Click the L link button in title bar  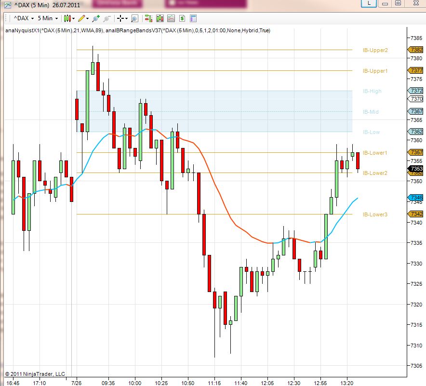pyautogui.click(x=369, y=3)
